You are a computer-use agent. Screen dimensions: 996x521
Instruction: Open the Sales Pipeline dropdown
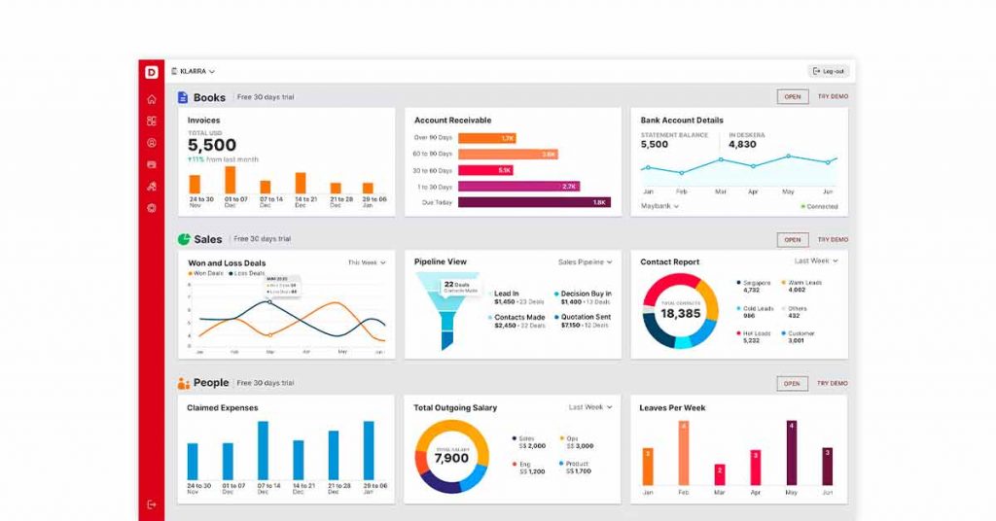585,261
